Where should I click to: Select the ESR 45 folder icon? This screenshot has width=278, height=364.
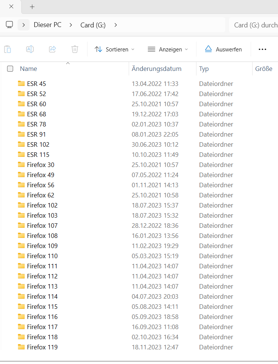click(21, 83)
